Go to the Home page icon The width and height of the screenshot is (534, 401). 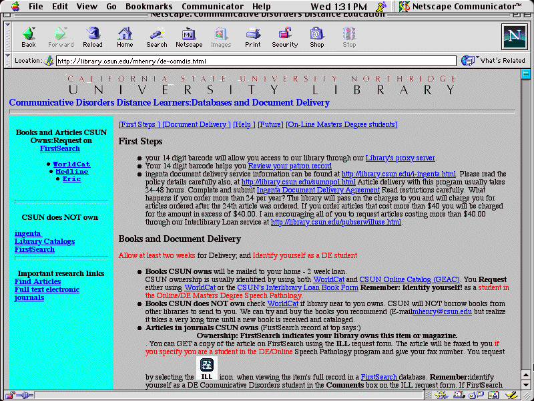pyautogui.click(x=125, y=37)
